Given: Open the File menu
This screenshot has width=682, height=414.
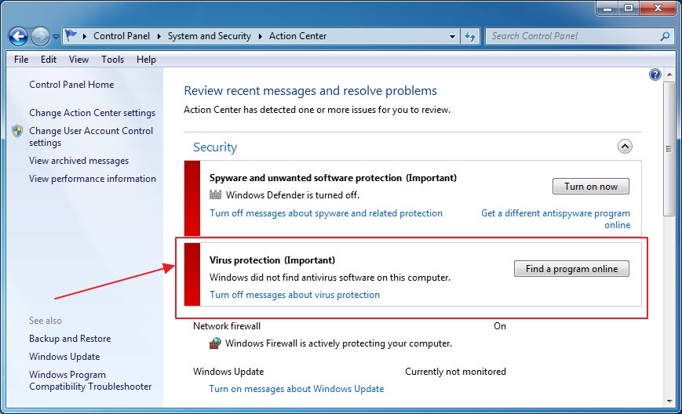Looking at the screenshot, I should click(x=21, y=59).
